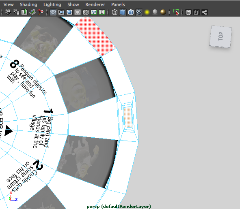Click the Select Camera icon
This screenshot has height=209, width=240.
[x=8, y=12]
